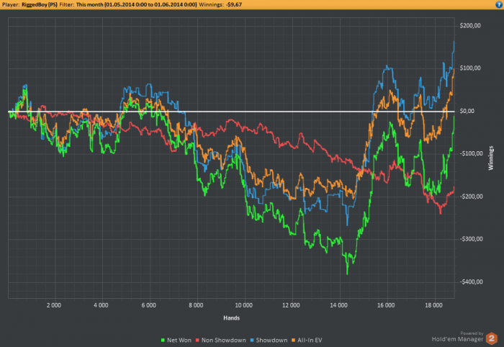Click the 4 000 hands axis label
This screenshot has height=347, width=504.
click(101, 305)
